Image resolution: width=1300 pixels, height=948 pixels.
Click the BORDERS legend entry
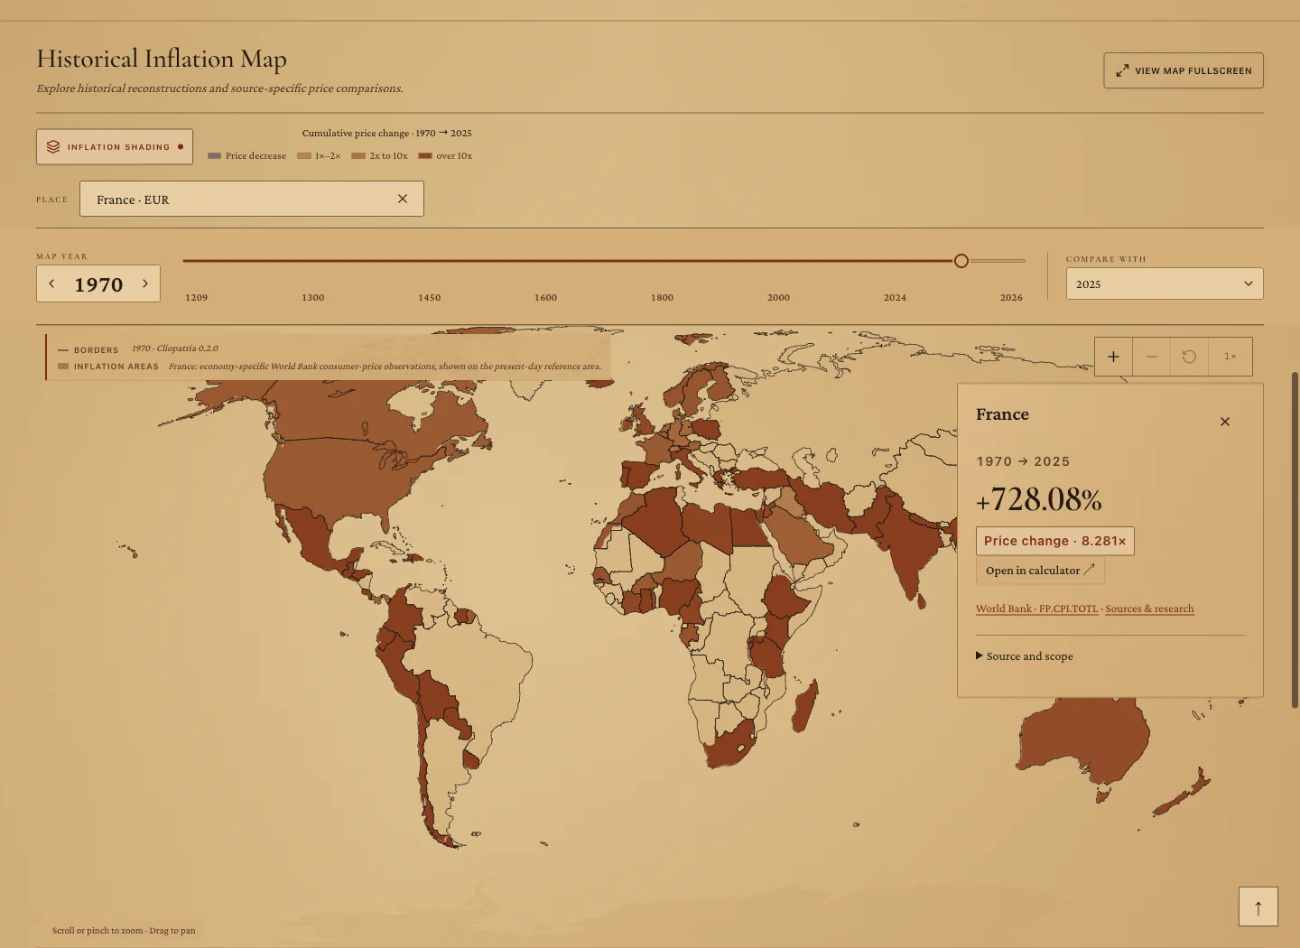click(x=88, y=349)
